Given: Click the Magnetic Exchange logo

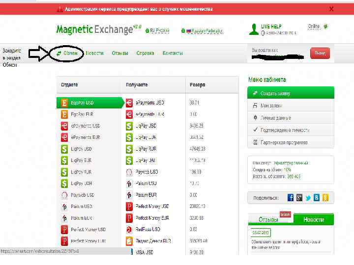Looking at the screenshot, I should click(x=99, y=29).
